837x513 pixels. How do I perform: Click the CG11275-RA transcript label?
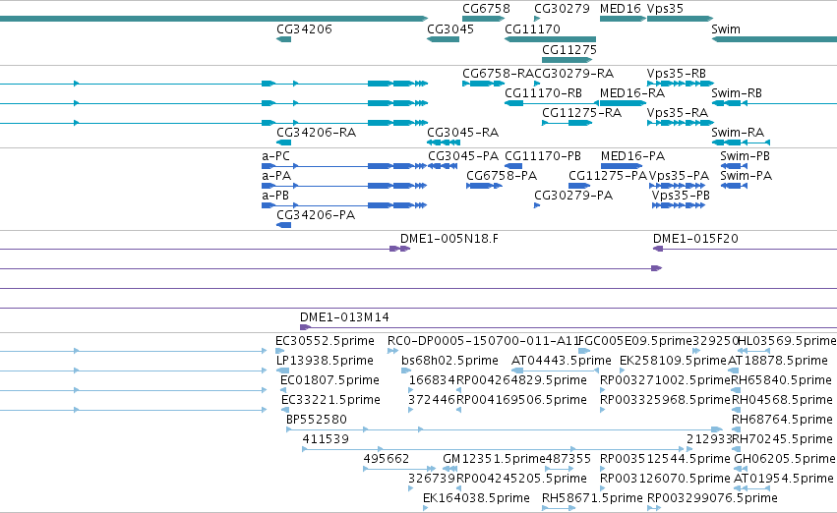pyautogui.click(x=581, y=113)
